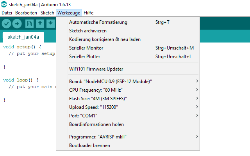The width and height of the screenshot is (250, 156).
Task: Expand the Board NodeMCU 0.9 submenu
Action: coord(128,82)
